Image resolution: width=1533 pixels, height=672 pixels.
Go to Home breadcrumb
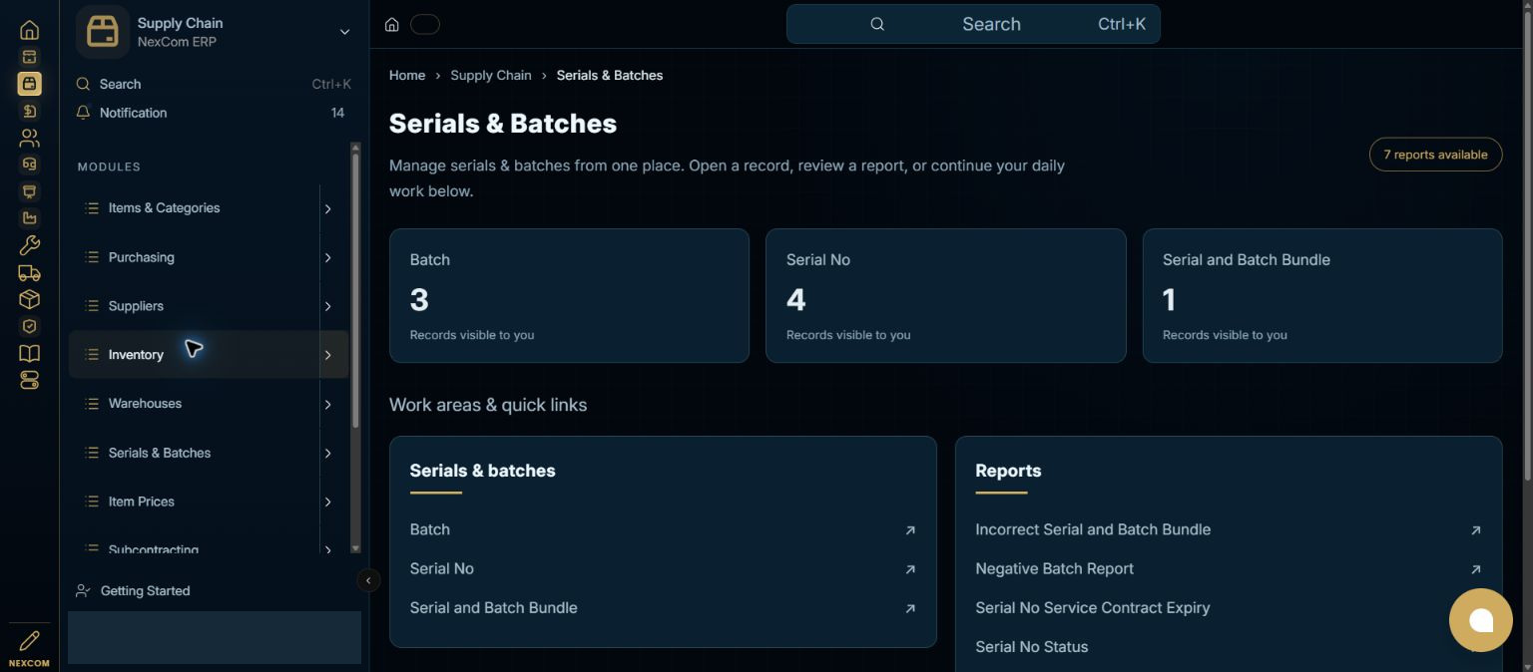click(407, 75)
